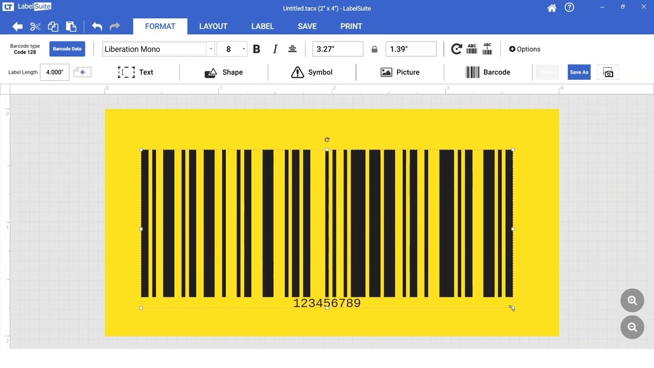The width and height of the screenshot is (654, 368).
Task: Zoom in on the label canvas
Action: click(632, 301)
